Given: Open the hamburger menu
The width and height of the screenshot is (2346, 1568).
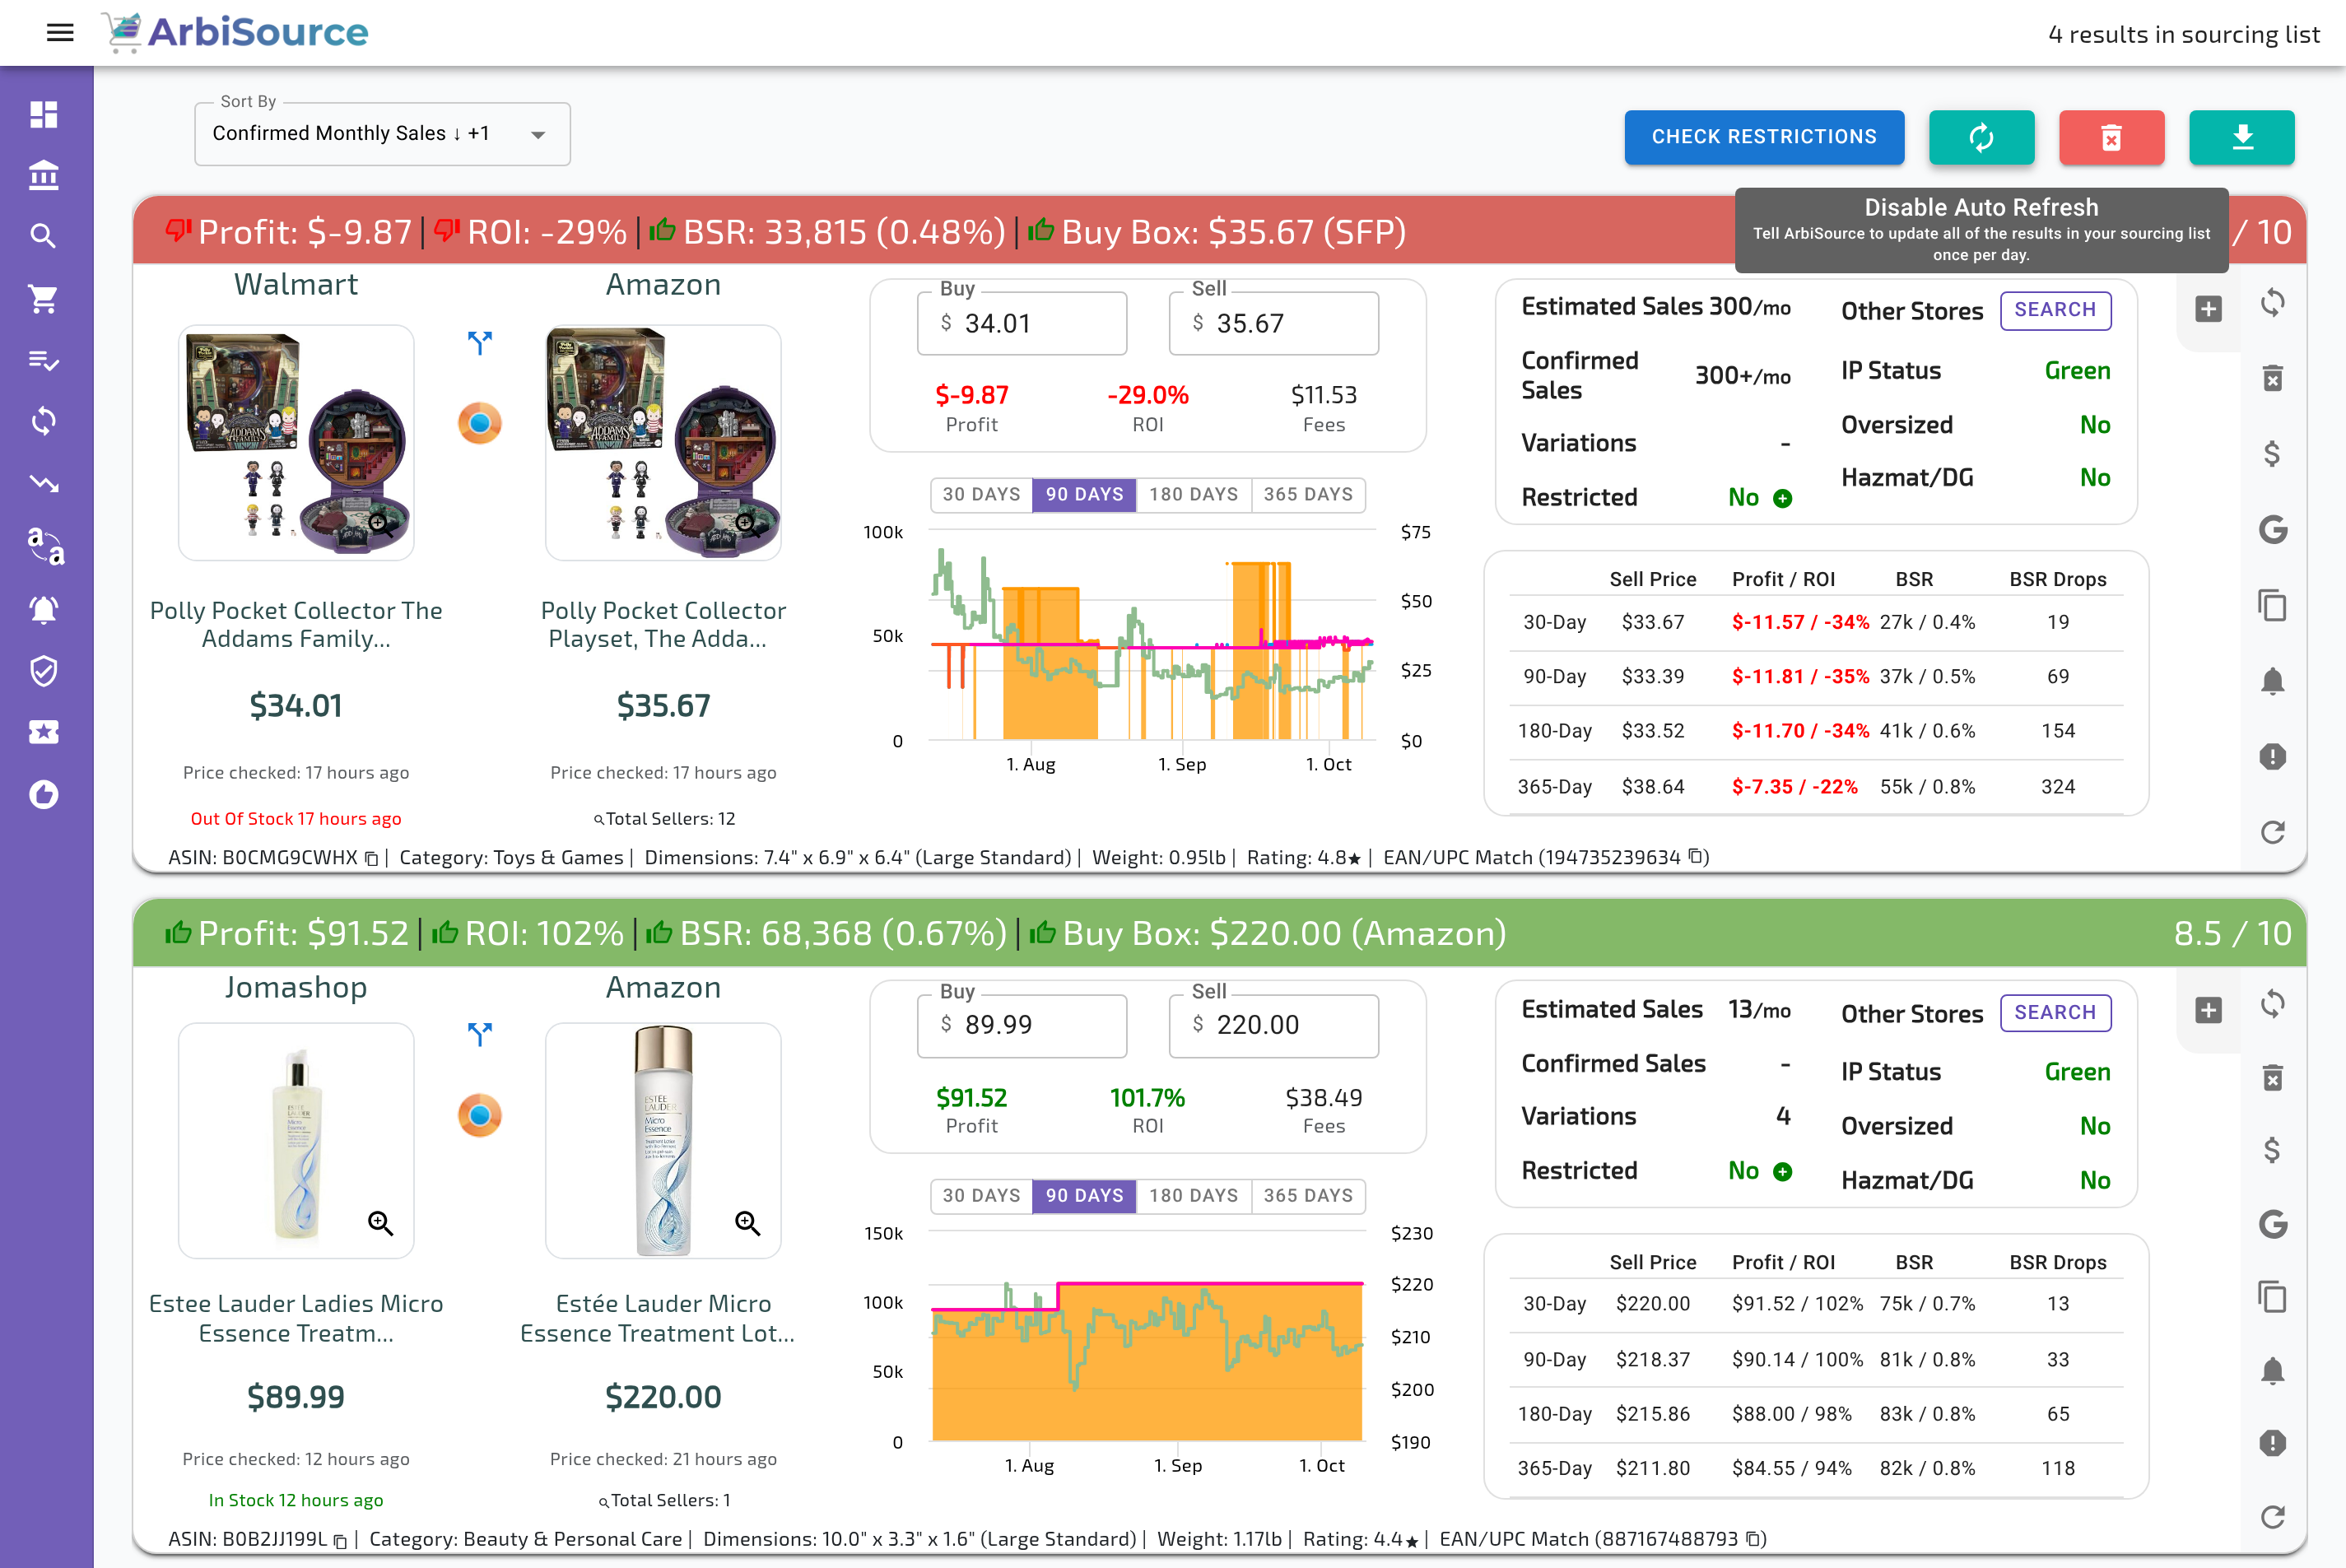Looking at the screenshot, I should pyautogui.click(x=60, y=33).
